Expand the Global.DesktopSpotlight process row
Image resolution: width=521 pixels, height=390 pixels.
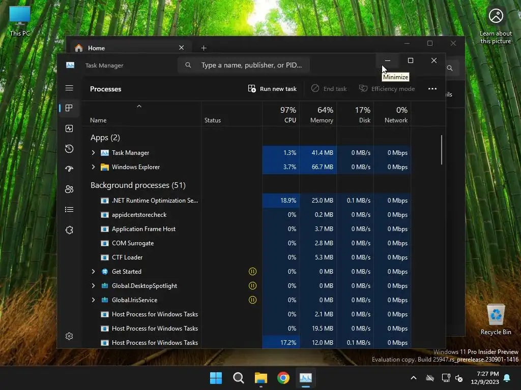(94, 285)
